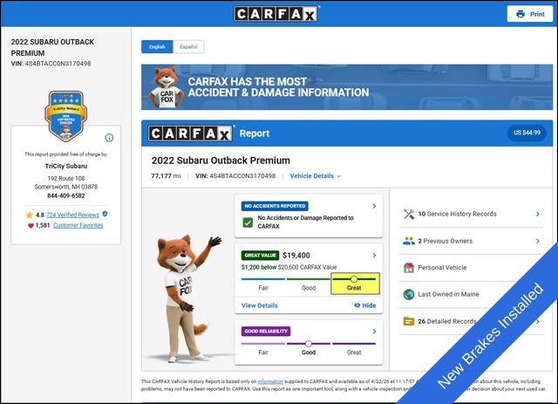This screenshot has width=558, height=404.
Task: Open the Customer Favorites link
Action: click(x=78, y=225)
